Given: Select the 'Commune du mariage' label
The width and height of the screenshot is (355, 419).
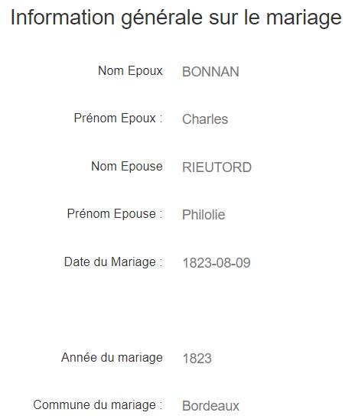Looking at the screenshot, I should (x=98, y=405).
